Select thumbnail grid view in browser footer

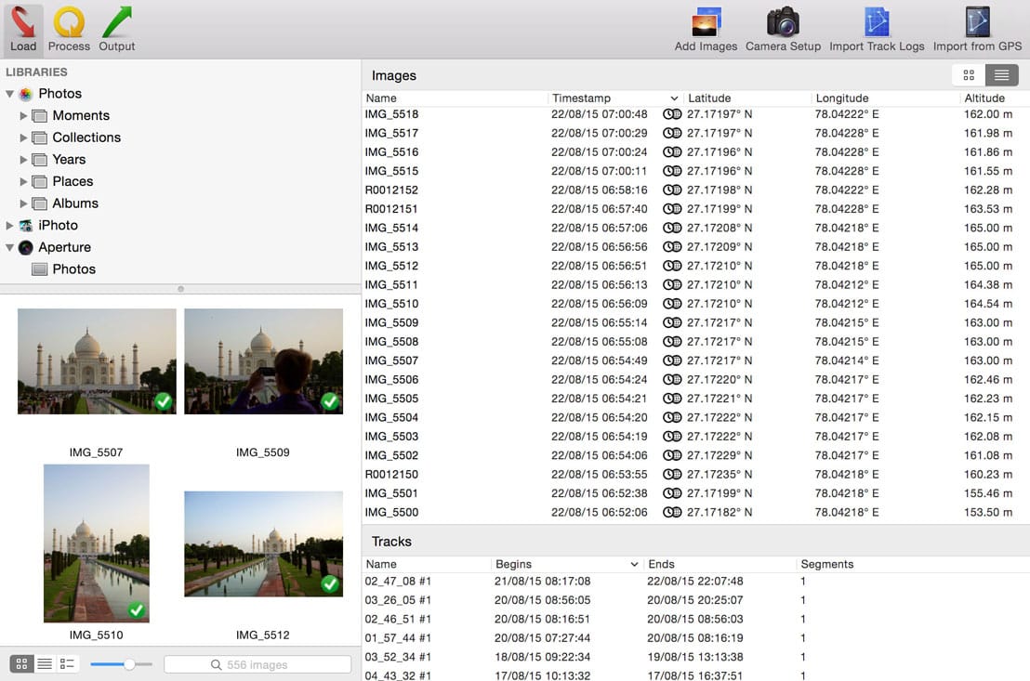coord(20,663)
